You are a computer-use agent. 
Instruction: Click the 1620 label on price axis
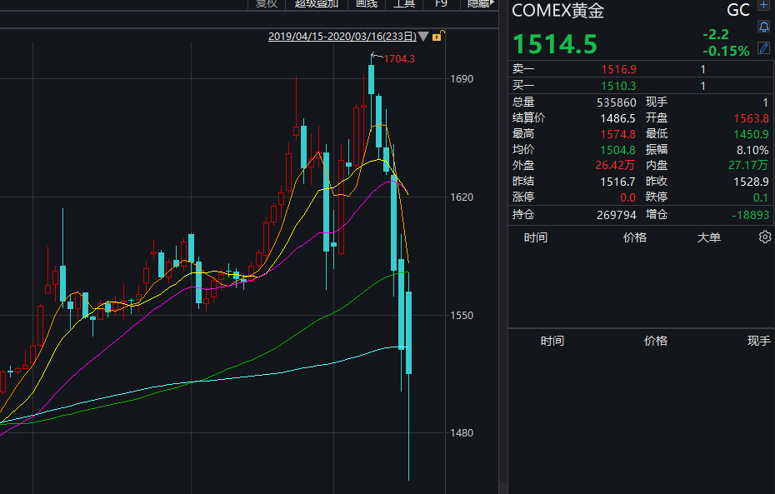(x=461, y=197)
